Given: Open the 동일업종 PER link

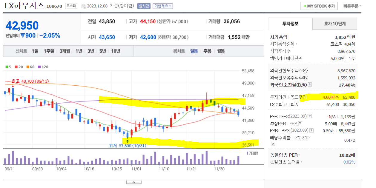Looking at the screenshot, I should 285,155.
